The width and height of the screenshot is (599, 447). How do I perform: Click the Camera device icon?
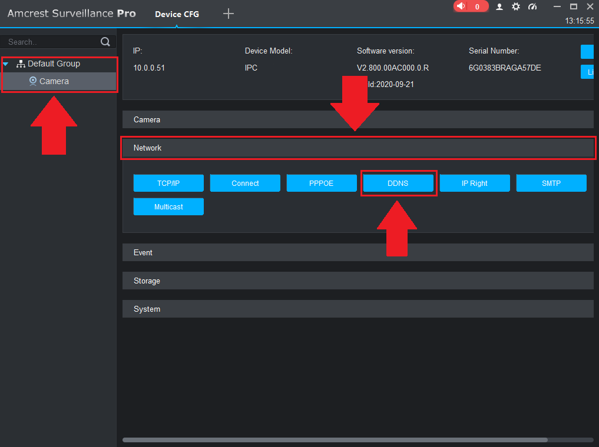33,81
